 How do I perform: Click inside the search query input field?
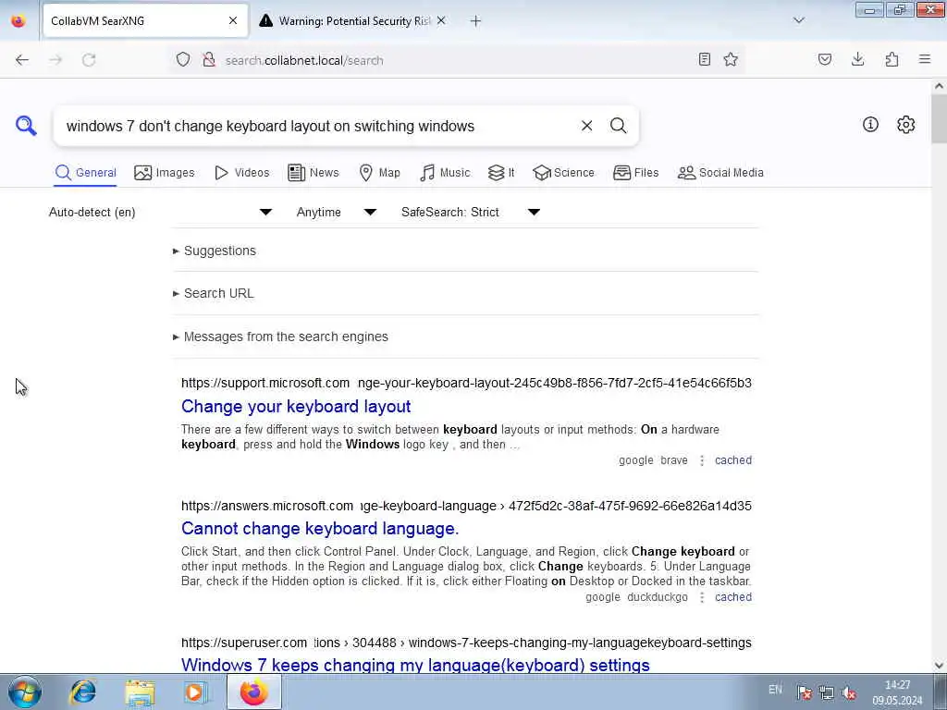[317, 126]
